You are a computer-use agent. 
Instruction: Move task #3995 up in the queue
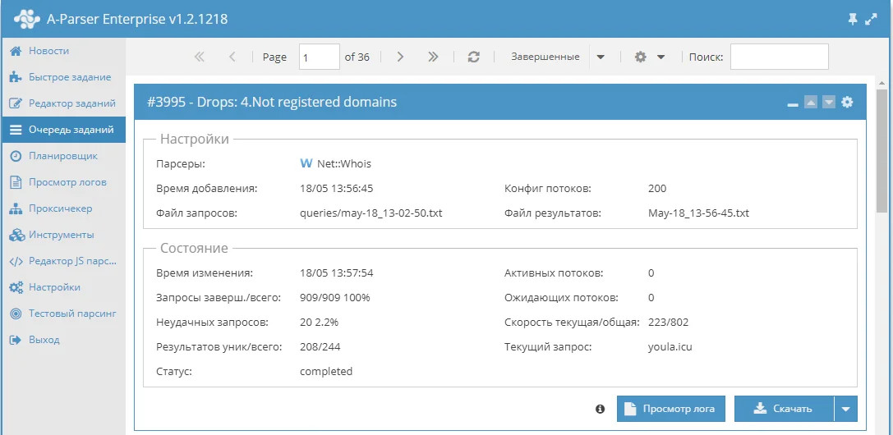(811, 102)
